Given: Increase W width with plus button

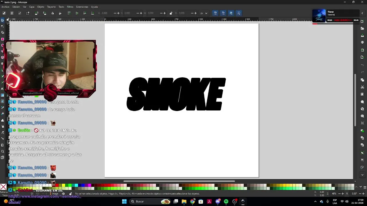Looking at the screenshot, I should (x=165, y=13).
